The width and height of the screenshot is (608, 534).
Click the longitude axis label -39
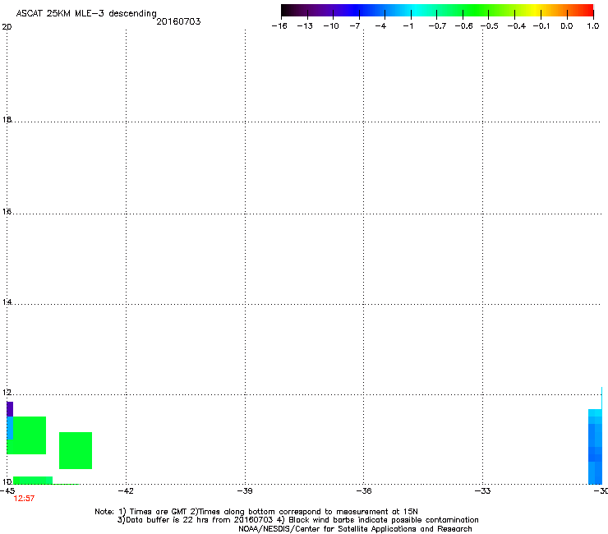click(x=245, y=491)
